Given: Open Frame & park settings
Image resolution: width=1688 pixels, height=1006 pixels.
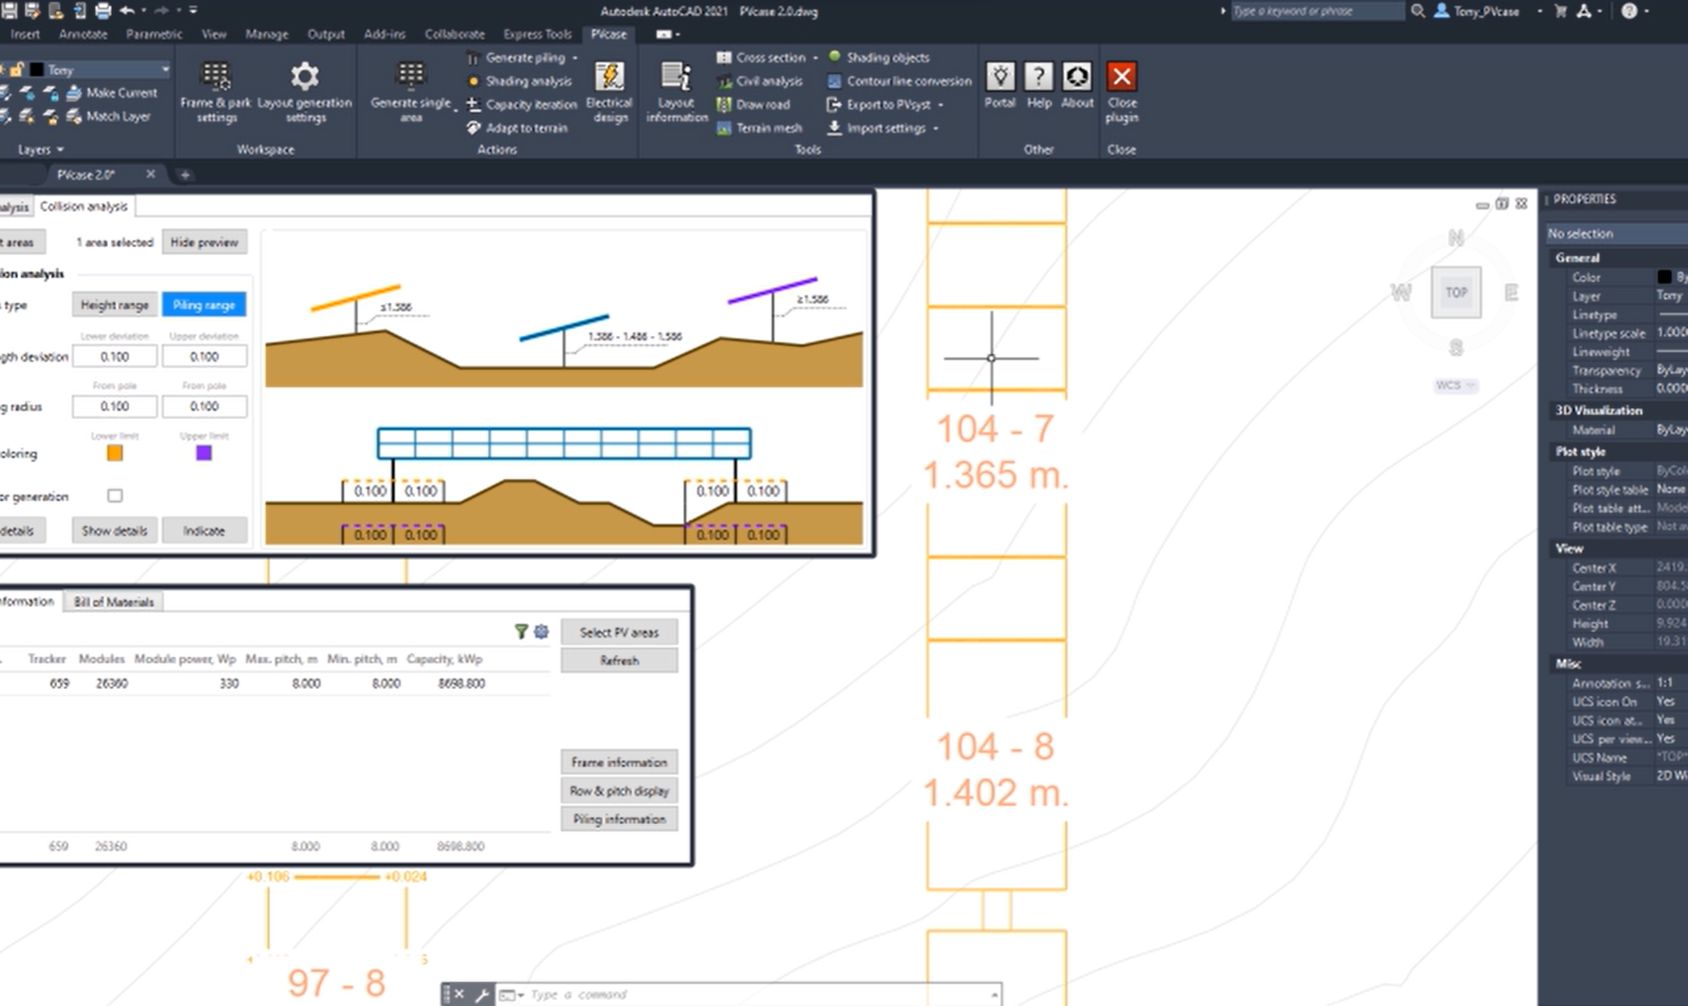Looking at the screenshot, I should (215, 91).
